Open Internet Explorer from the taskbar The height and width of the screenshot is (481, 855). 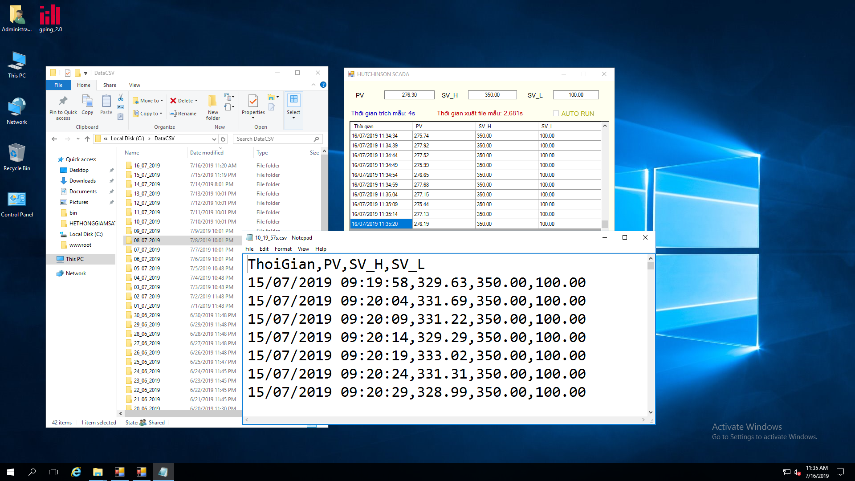tap(76, 472)
